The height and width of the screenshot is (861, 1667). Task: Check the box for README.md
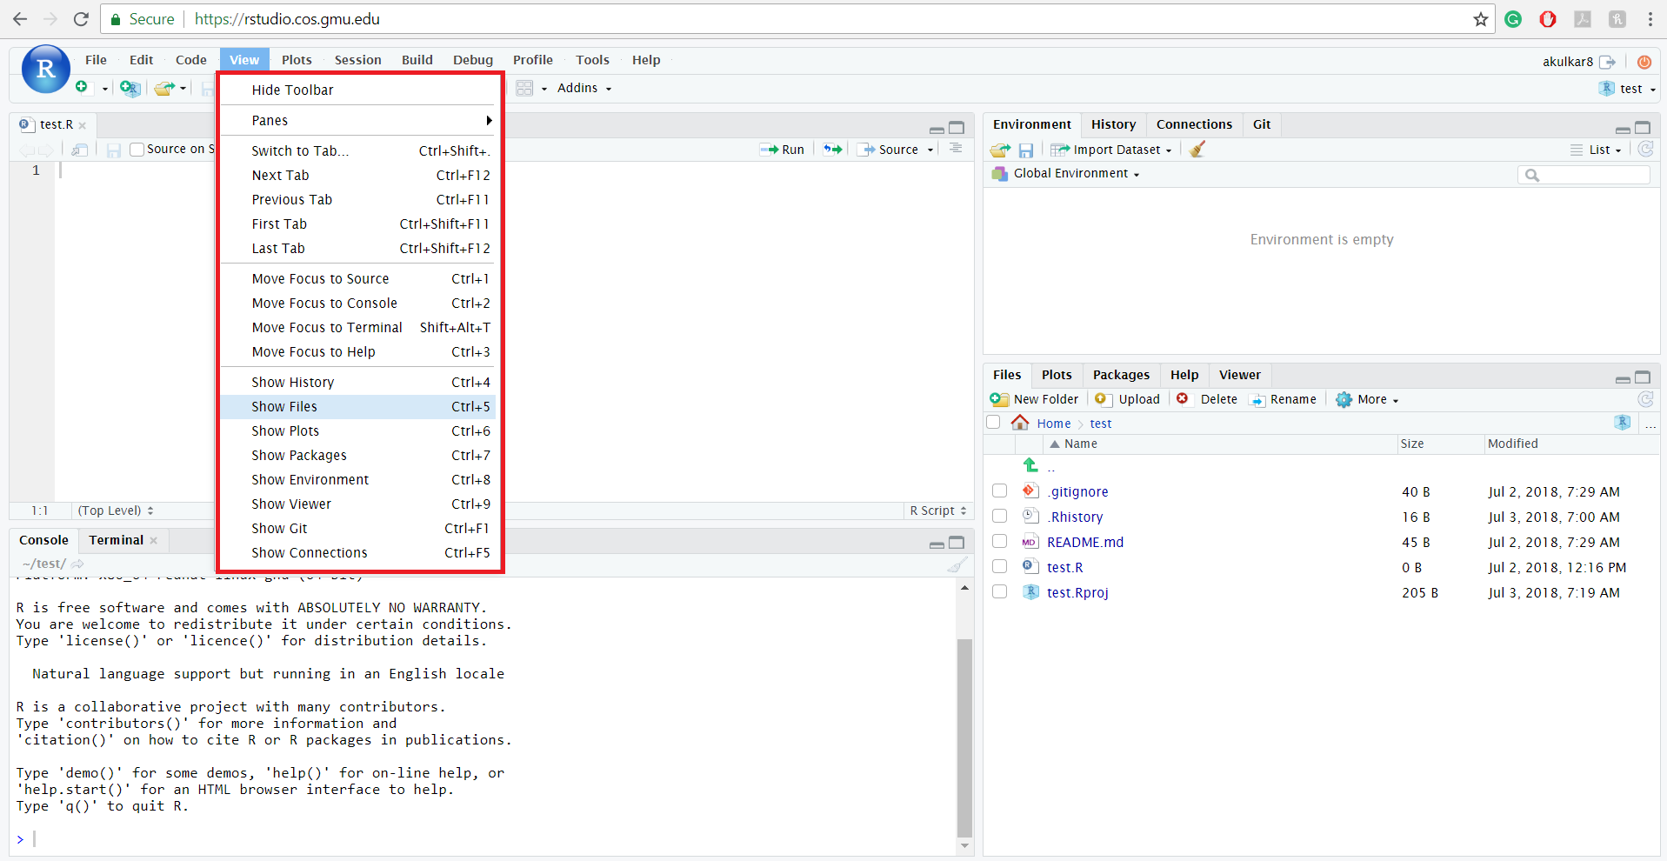[1000, 542]
